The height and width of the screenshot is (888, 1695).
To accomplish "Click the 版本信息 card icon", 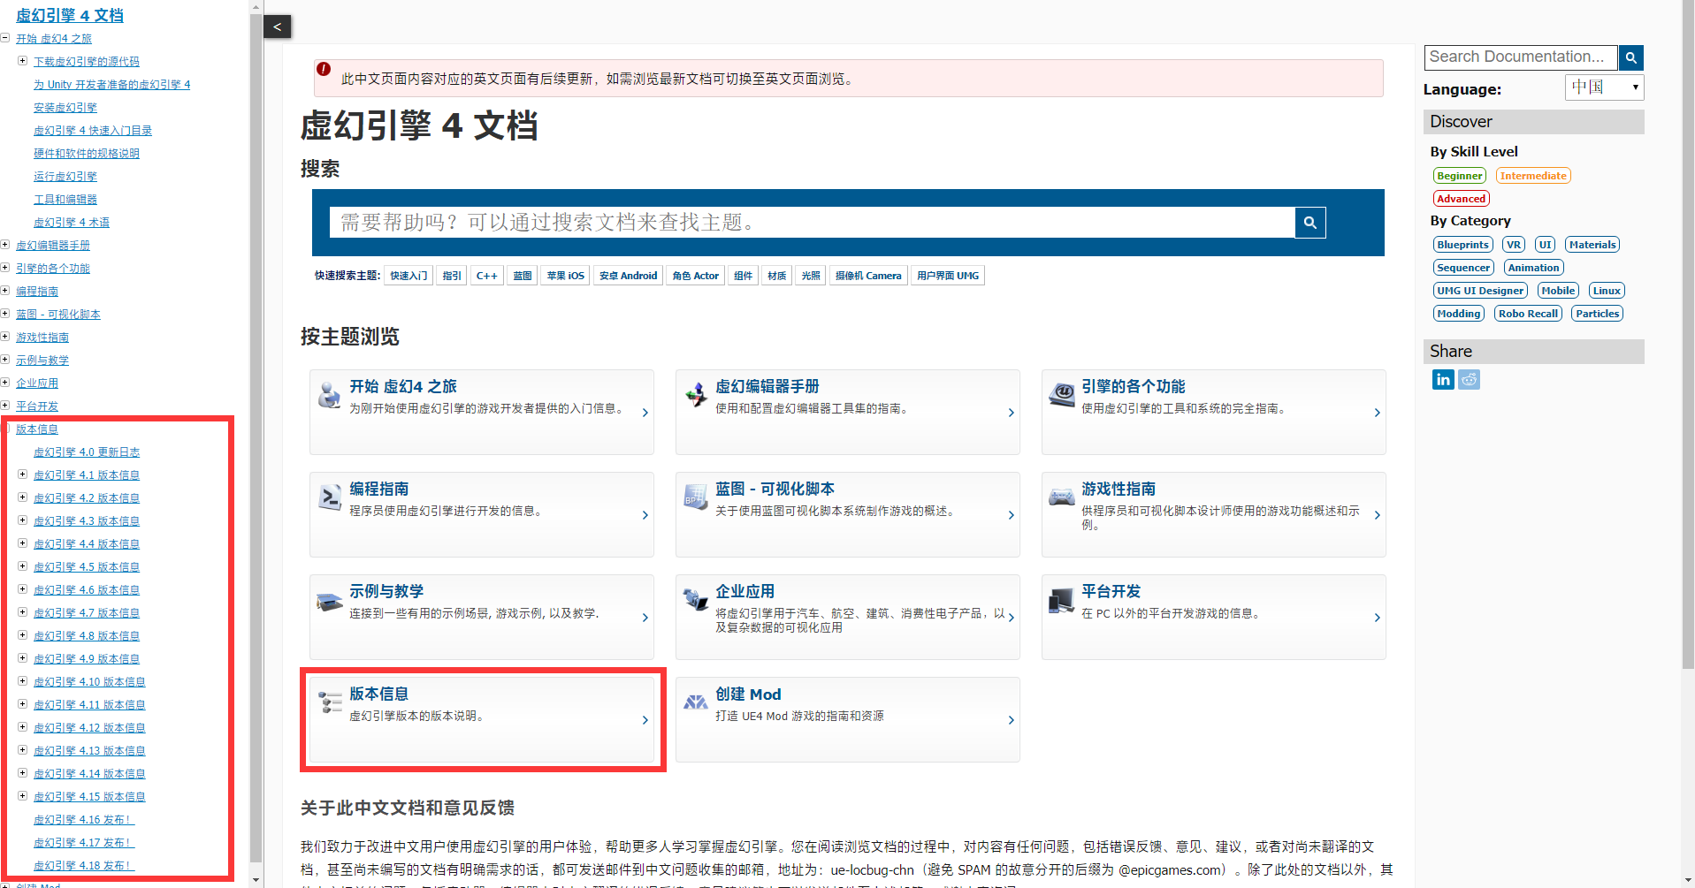I will point(330,703).
